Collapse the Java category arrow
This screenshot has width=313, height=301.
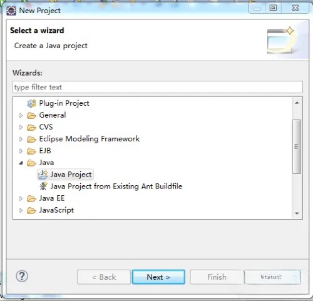coord(21,163)
